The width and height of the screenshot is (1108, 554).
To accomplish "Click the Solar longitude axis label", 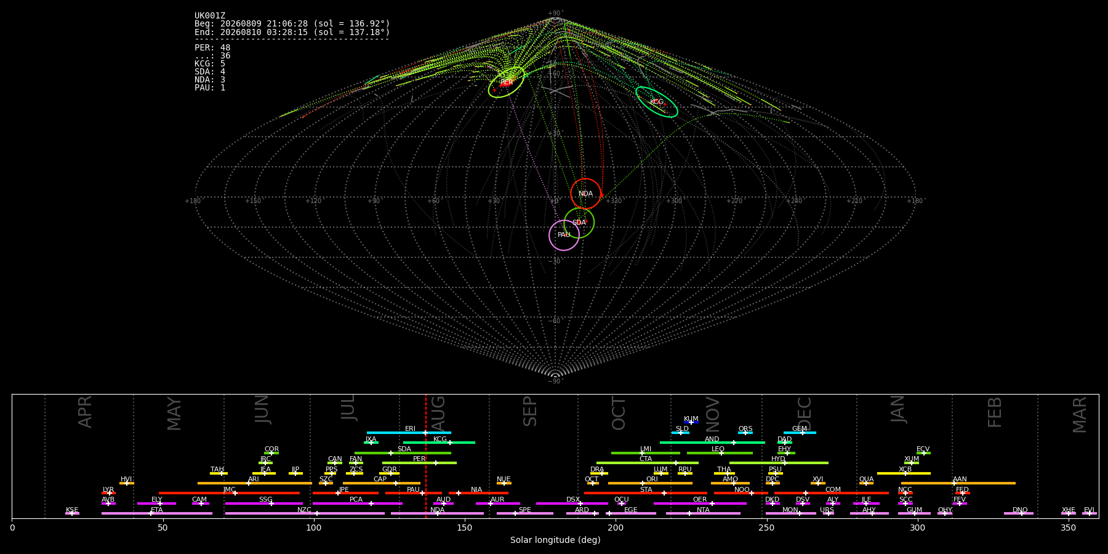I will [555, 540].
